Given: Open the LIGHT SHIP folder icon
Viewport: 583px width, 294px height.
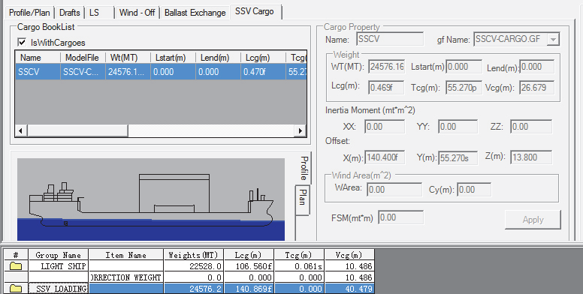Looking at the screenshot, I should (x=16, y=266).
